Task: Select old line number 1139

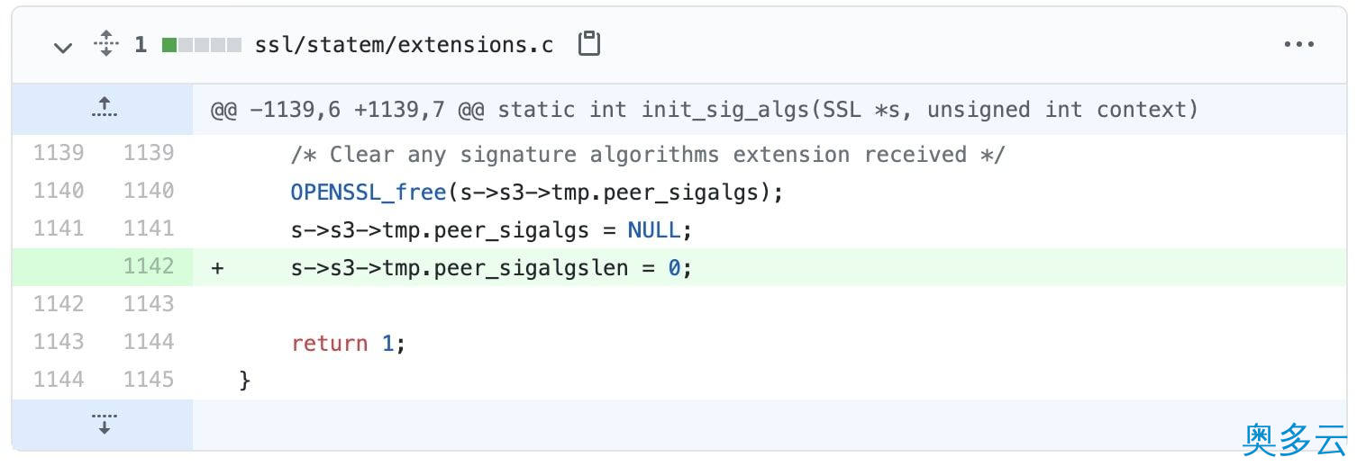Action: click(x=59, y=153)
